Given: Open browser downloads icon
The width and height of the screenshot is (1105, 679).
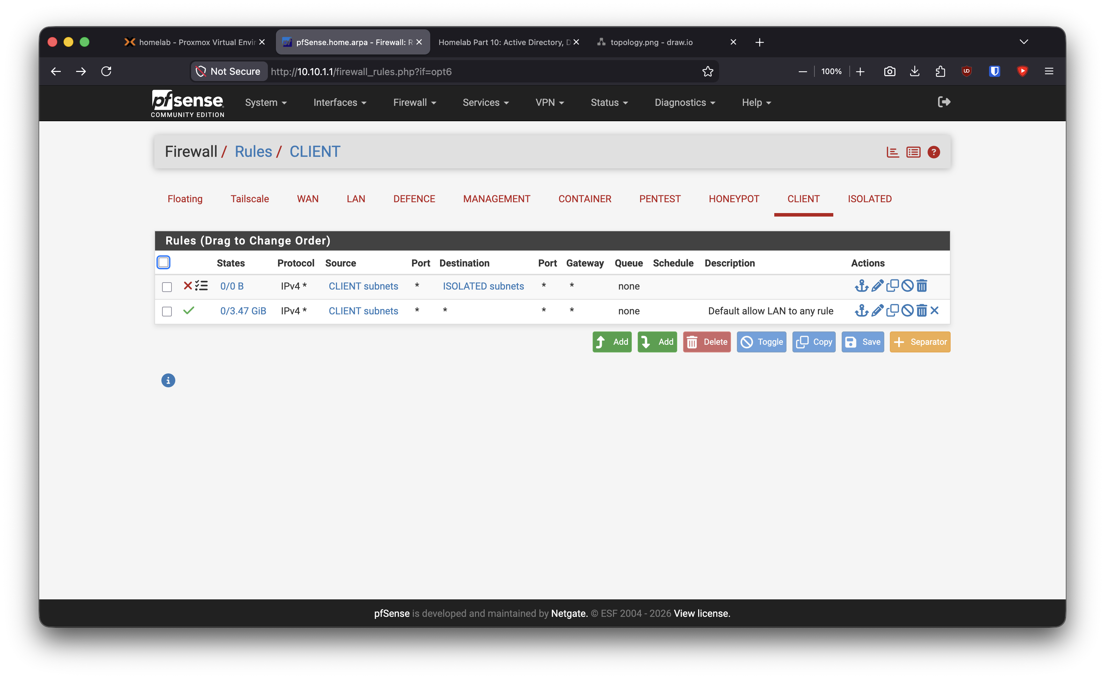Looking at the screenshot, I should pyautogui.click(x=915, y=71).
